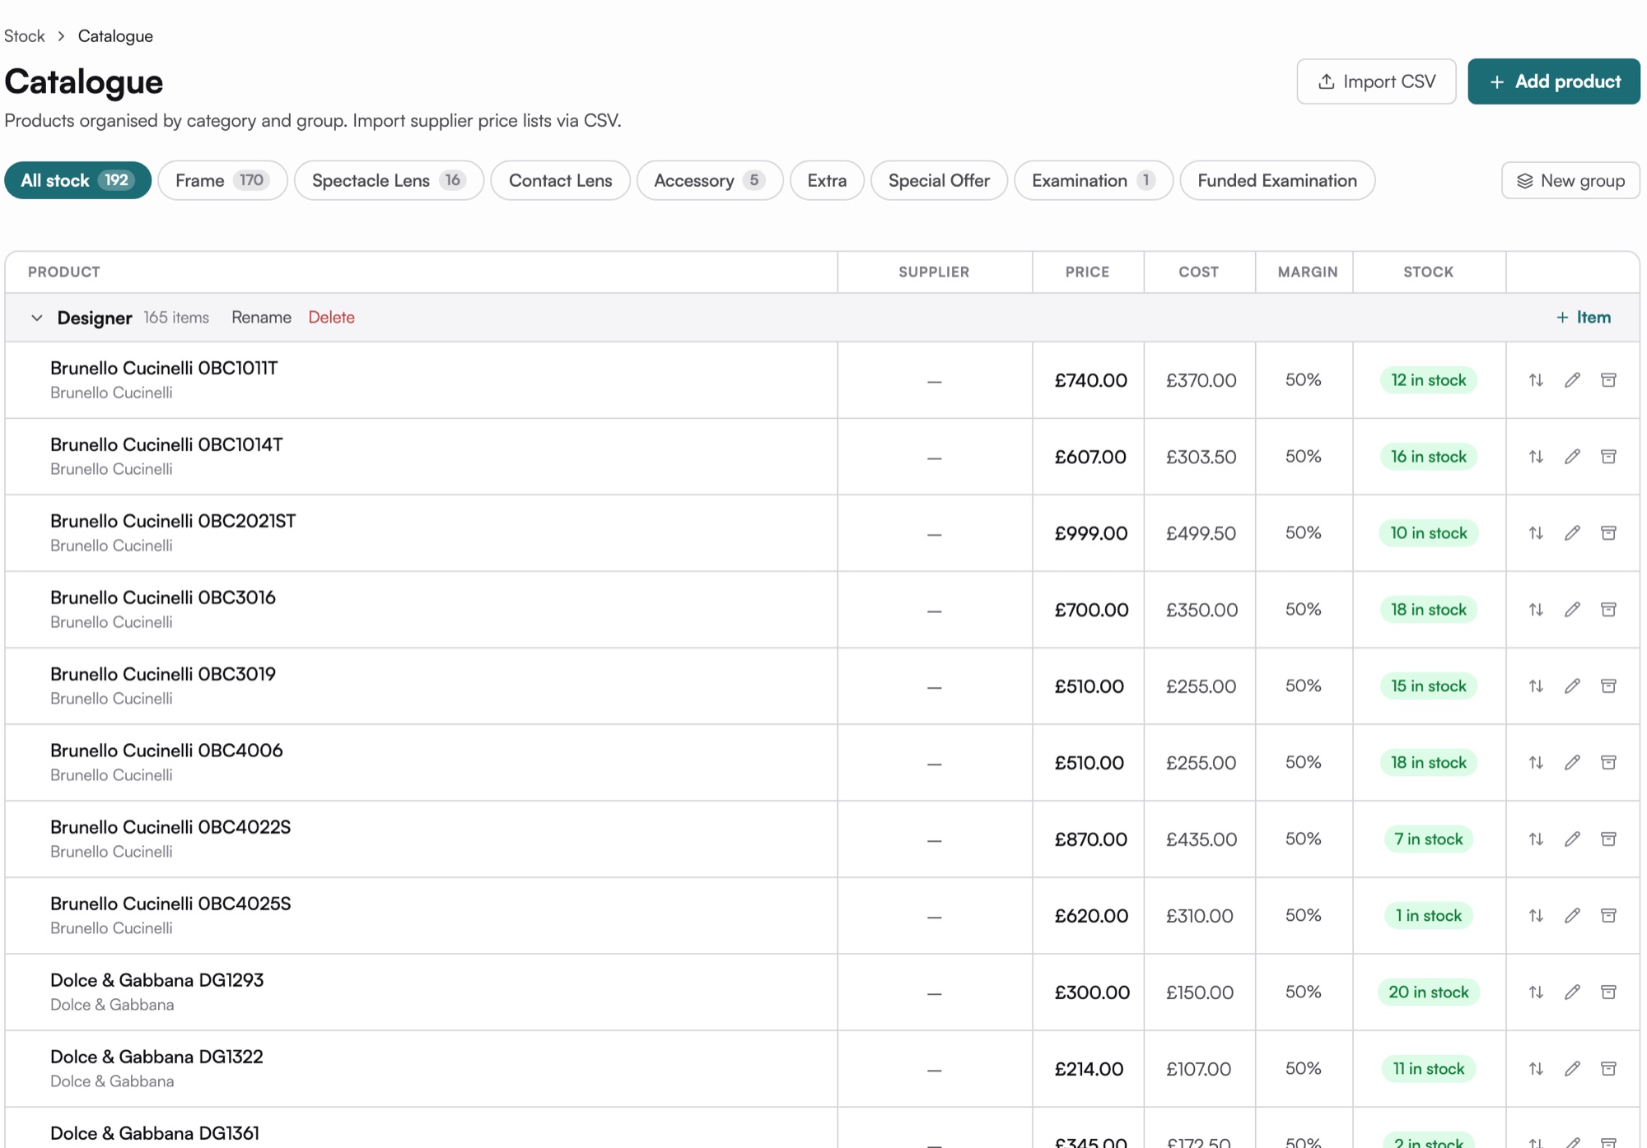Screen dimensions: 1647x1148
Task: Filter by Examination category
Action: 1094,180
